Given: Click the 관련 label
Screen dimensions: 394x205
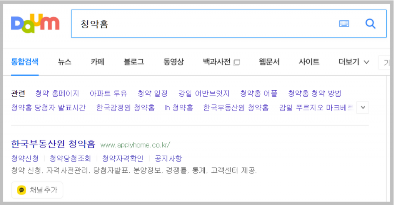Looking at the screenshot, I should pyautogui.click(x=18, y=93).
